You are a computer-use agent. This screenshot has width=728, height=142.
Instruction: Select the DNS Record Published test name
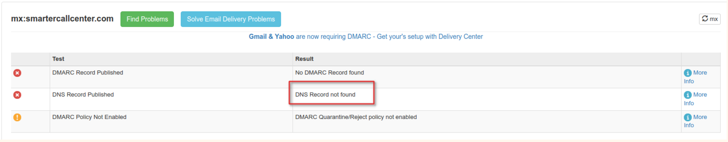[x=83, y=95]
